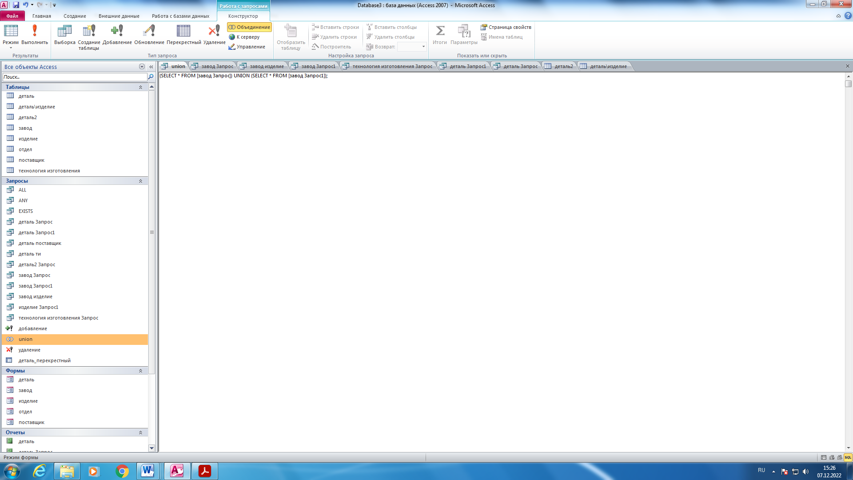Open Customize Quick Access Toolbar dropdown
The height and width of the screenshot is (480, 853).
(x=55, y=5)
